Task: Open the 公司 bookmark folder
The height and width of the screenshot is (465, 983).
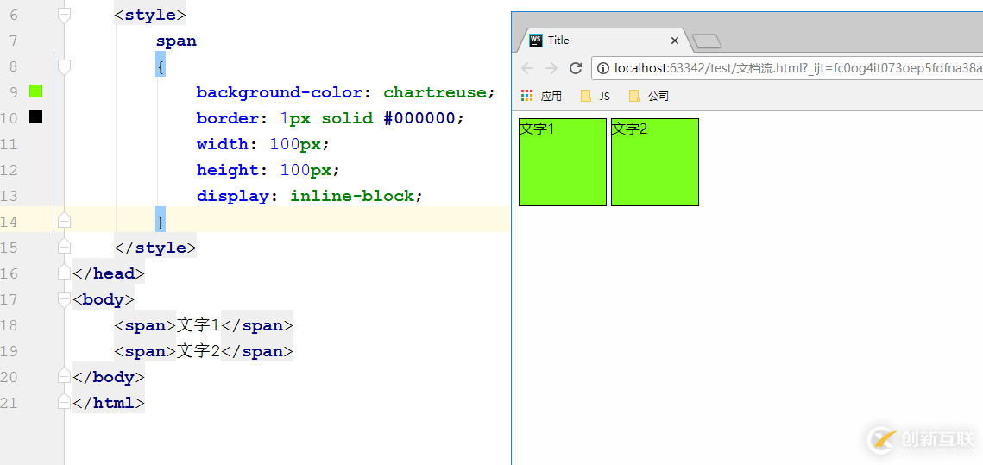Action: pyautogui.click(x=649, y=96)
